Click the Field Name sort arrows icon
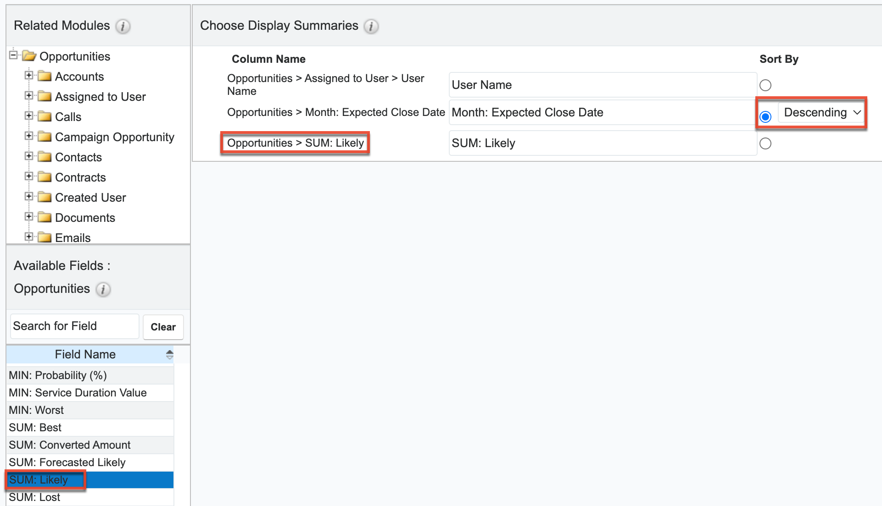 click(170, 355)
